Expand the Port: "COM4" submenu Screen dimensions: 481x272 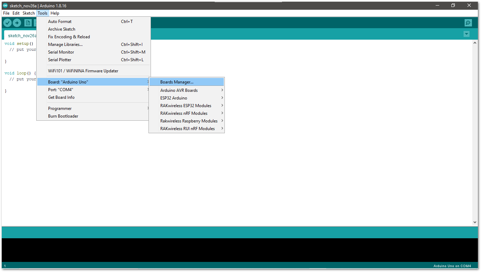93,90
